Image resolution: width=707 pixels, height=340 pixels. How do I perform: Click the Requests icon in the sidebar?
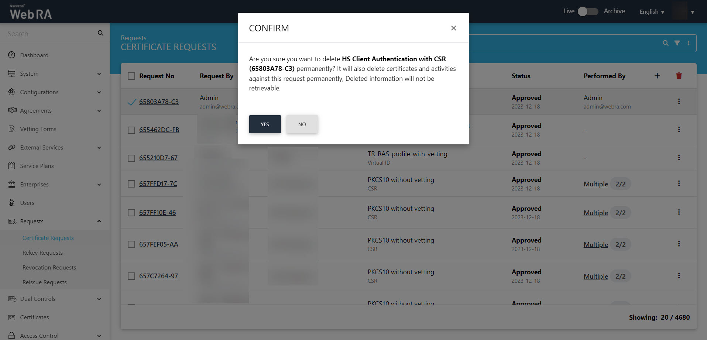click(x=12, y=221)
